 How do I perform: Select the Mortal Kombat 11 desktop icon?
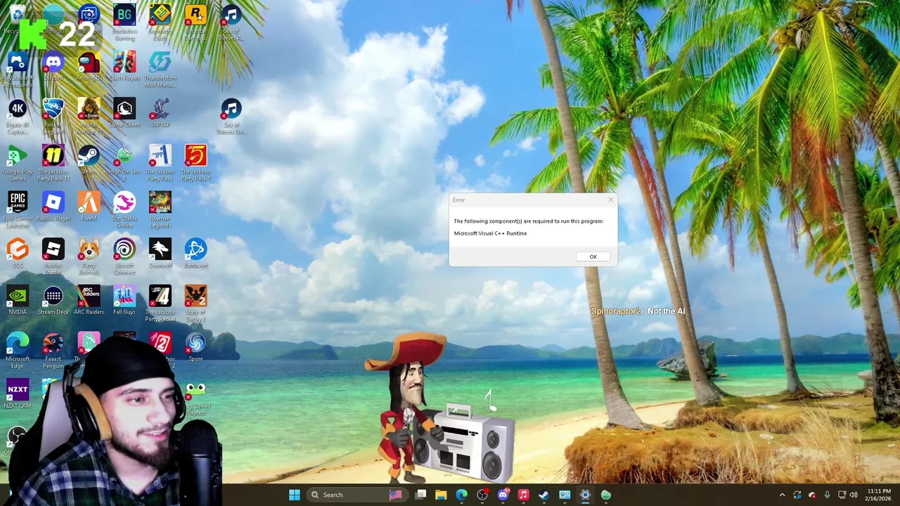pyautogui.click(x=89, y=117)
